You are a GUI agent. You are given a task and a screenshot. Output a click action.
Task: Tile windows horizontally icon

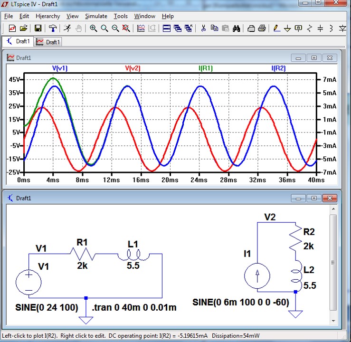tap(167, 28)
